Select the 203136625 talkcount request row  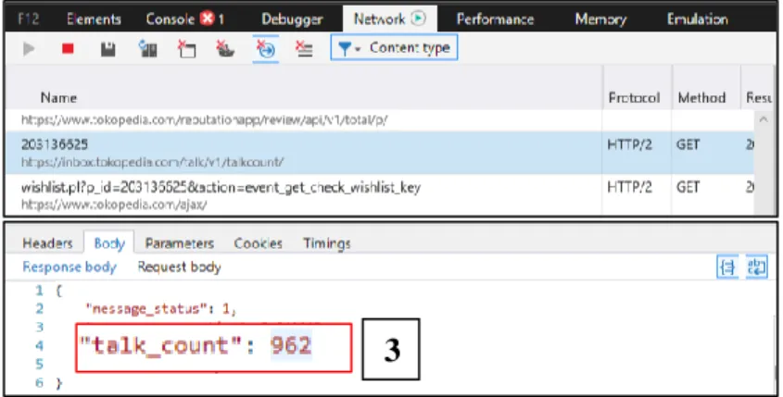(x=378, y=153)
